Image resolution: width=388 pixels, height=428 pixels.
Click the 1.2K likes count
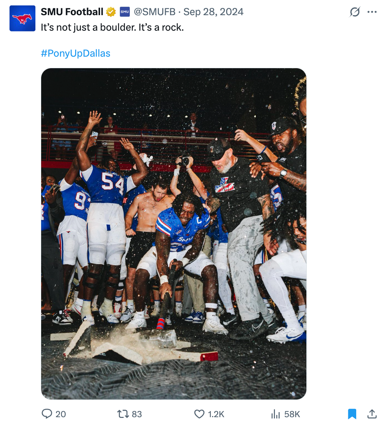pyautogui.click(x=216, y=414)
